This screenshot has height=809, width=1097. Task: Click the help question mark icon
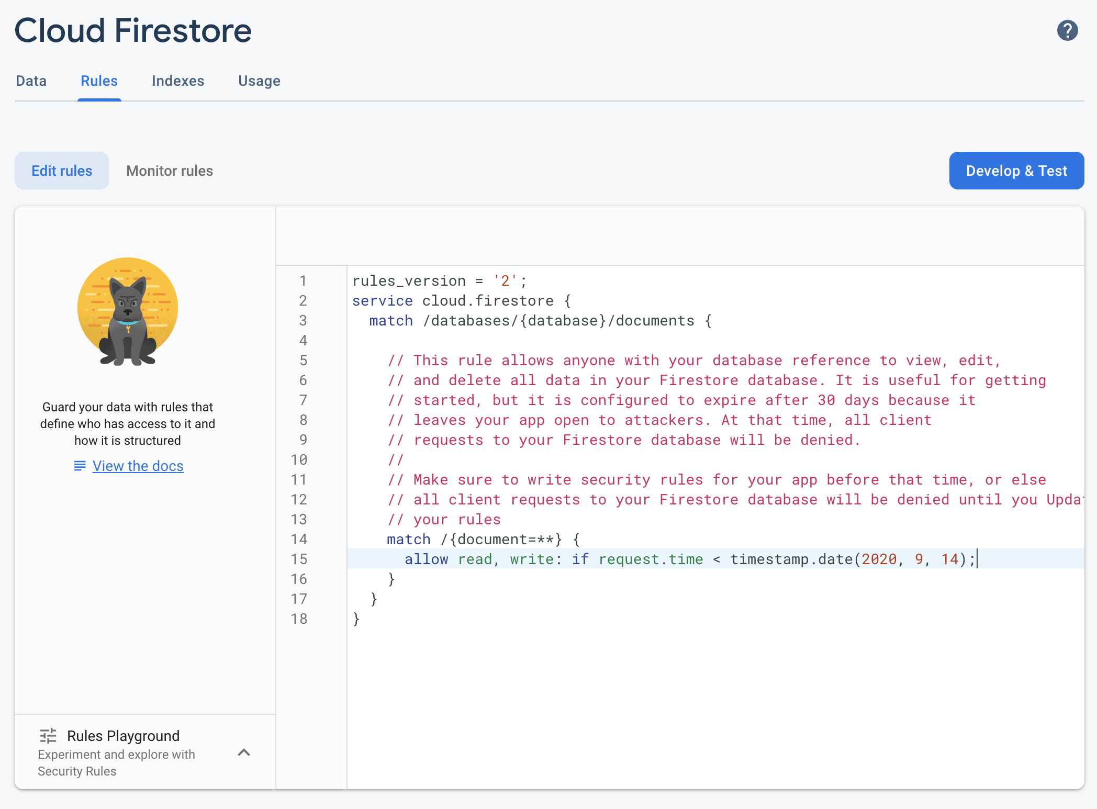click(x=1067, y=30)
